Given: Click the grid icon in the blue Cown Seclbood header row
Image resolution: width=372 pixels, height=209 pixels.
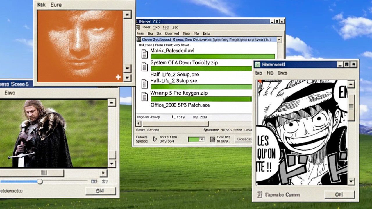Looking at the screenshot, I should [139, 39].
